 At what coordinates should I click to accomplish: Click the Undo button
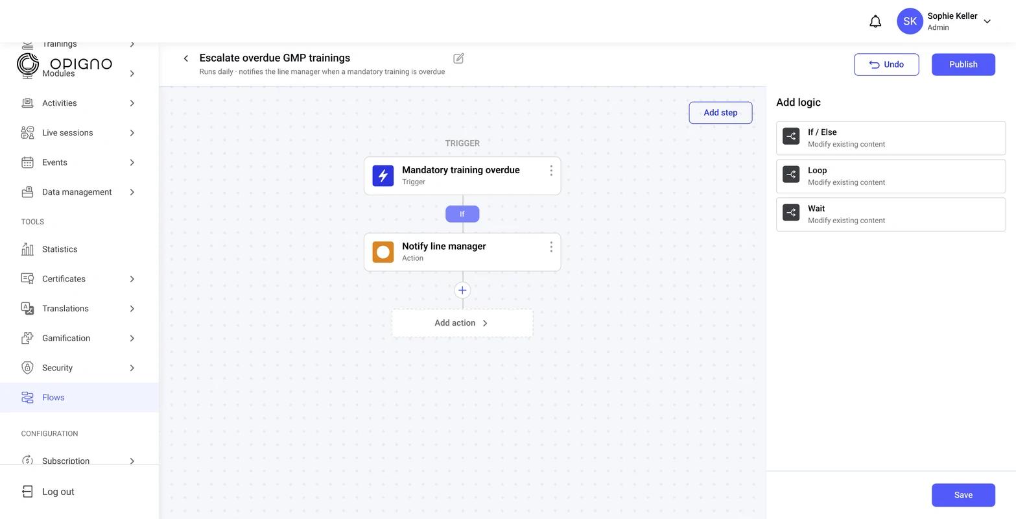pyautogui.click(x=886, y=64)
